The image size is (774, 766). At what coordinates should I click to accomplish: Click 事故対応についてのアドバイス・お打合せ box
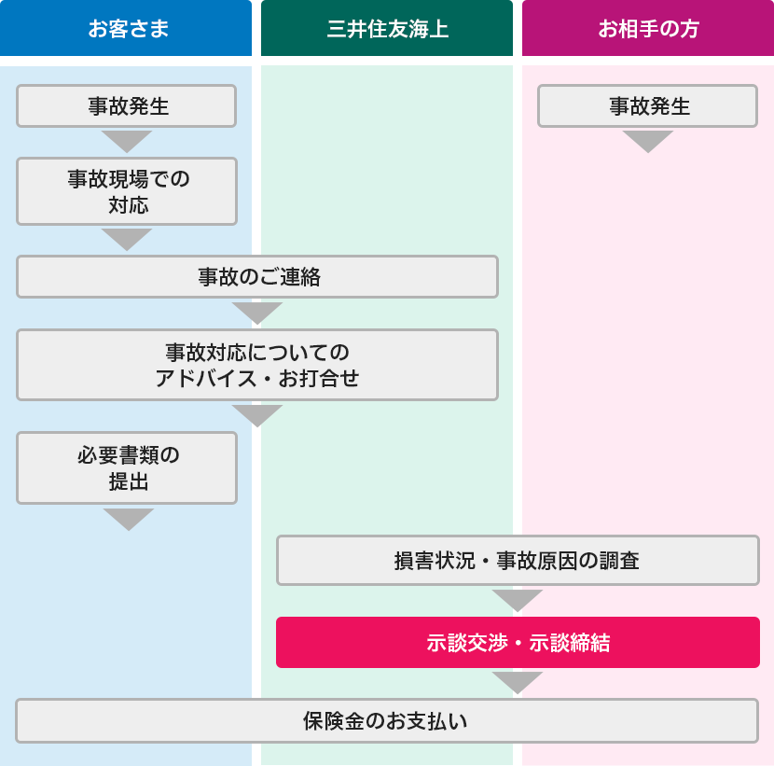[x=257, y=365]
